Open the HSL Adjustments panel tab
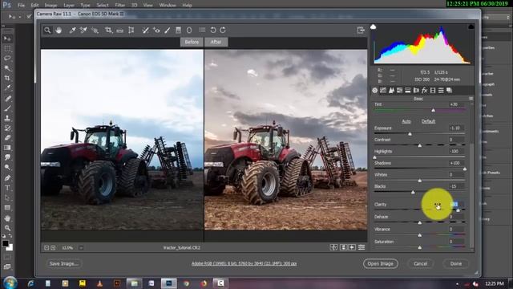Viewport: 513px width, 289px height. pos(399,91)
